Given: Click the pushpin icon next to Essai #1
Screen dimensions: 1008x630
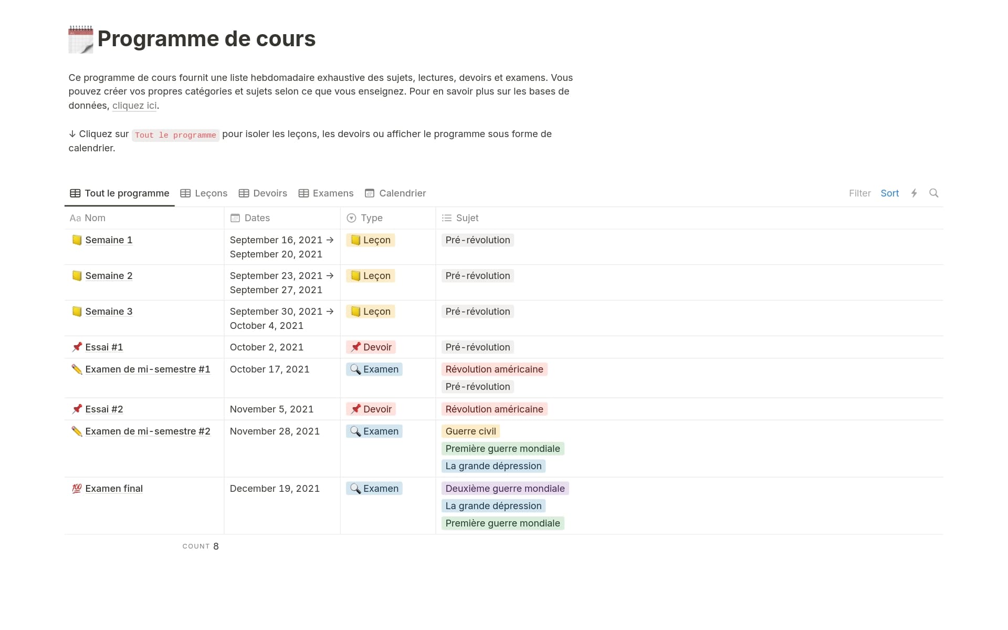Looking at the screenshot, I should pyautogui.click(x=77, y=347).
